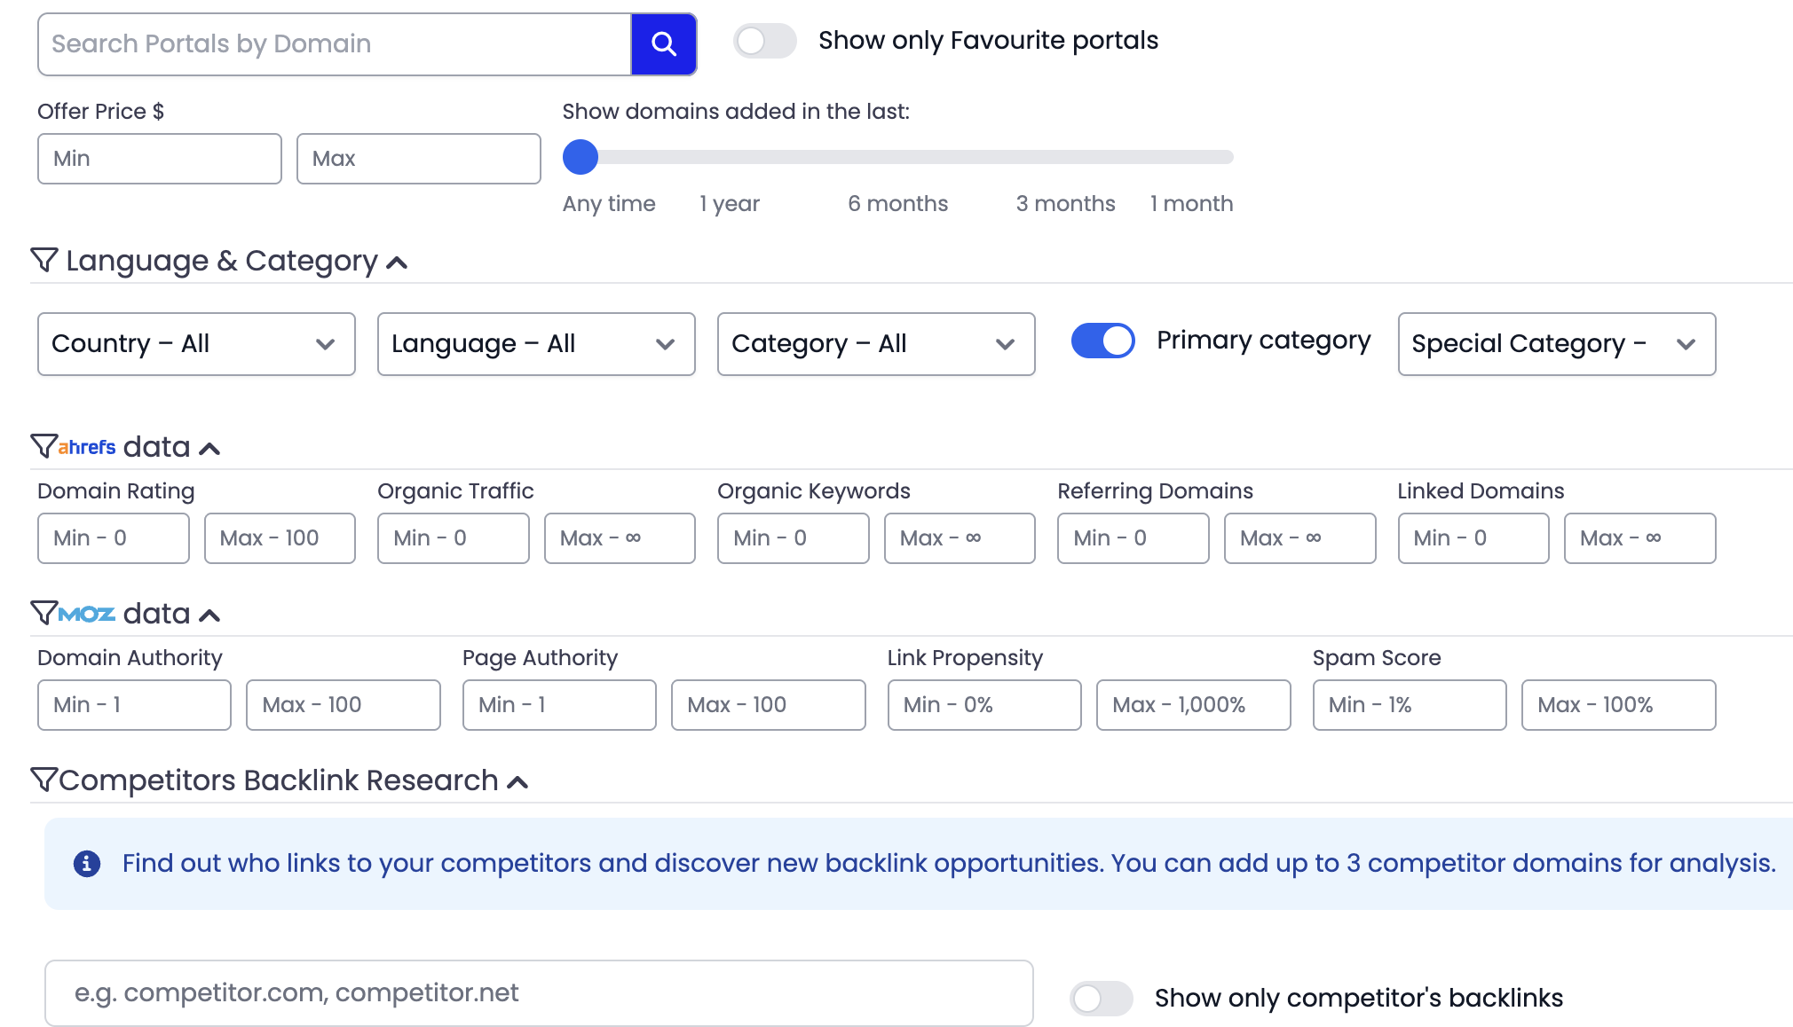Viewport: 1793px width, 1027px height.
Task: Click the ahrefs logo
Action: tap(87, 447)
